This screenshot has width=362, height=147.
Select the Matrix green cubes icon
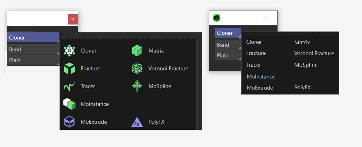[x=137, y=51]
